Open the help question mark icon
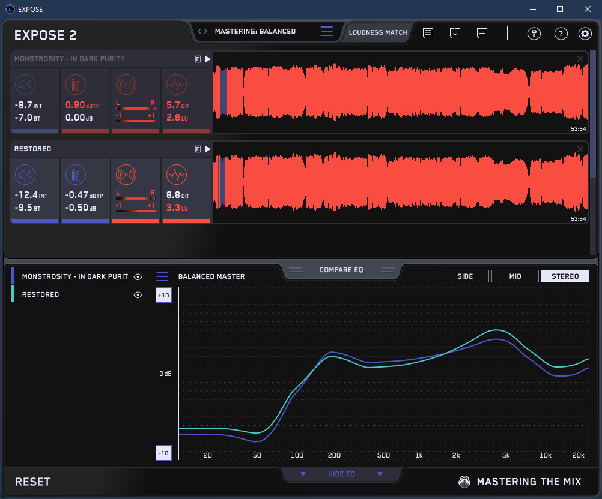This screenshot has width=602, height=499. point(561,34)
